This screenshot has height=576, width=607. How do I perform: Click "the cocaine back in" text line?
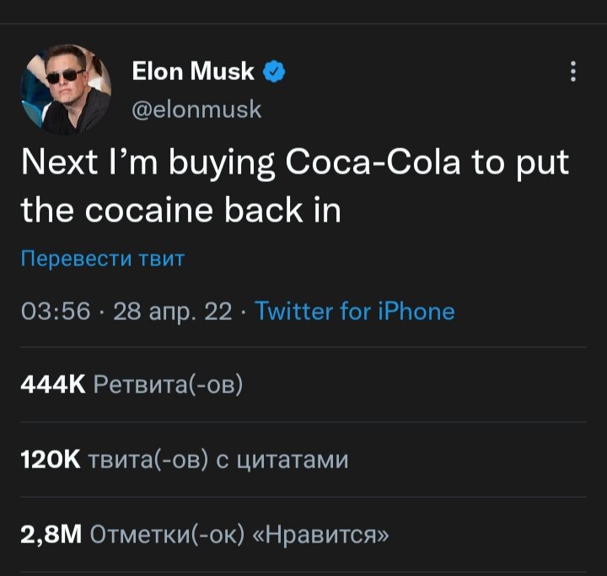point(180,210)
